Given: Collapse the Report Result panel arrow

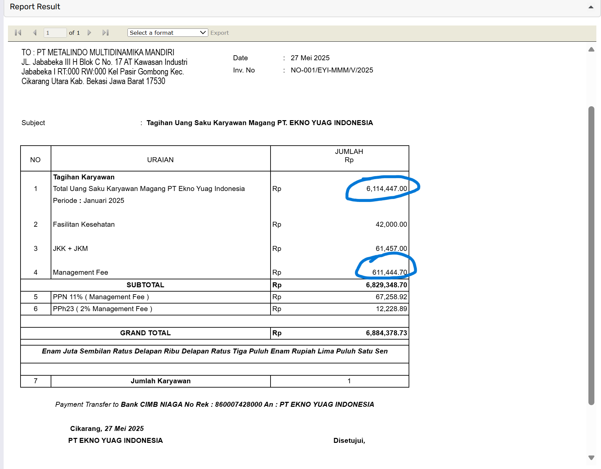Looking at the screenshot, I should click(591, 7).
